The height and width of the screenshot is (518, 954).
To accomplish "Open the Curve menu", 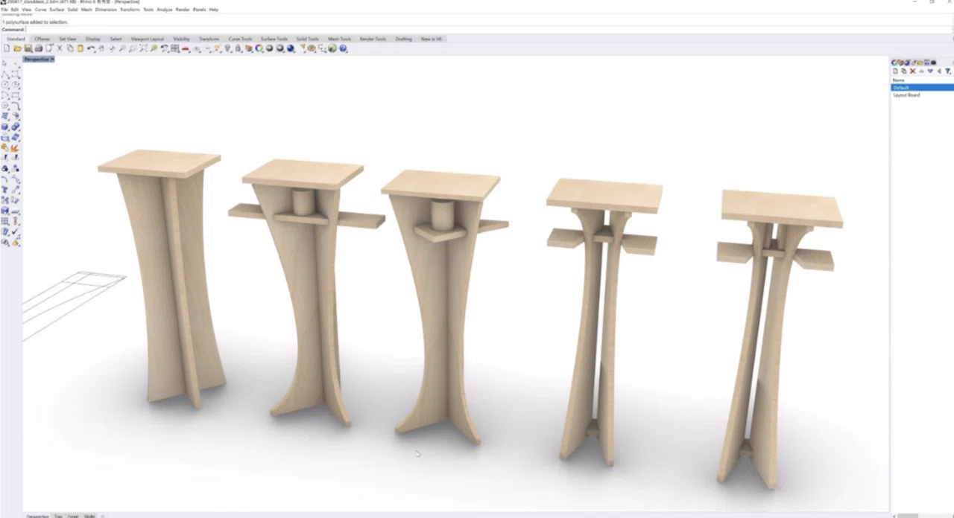I will pos(40,10).
